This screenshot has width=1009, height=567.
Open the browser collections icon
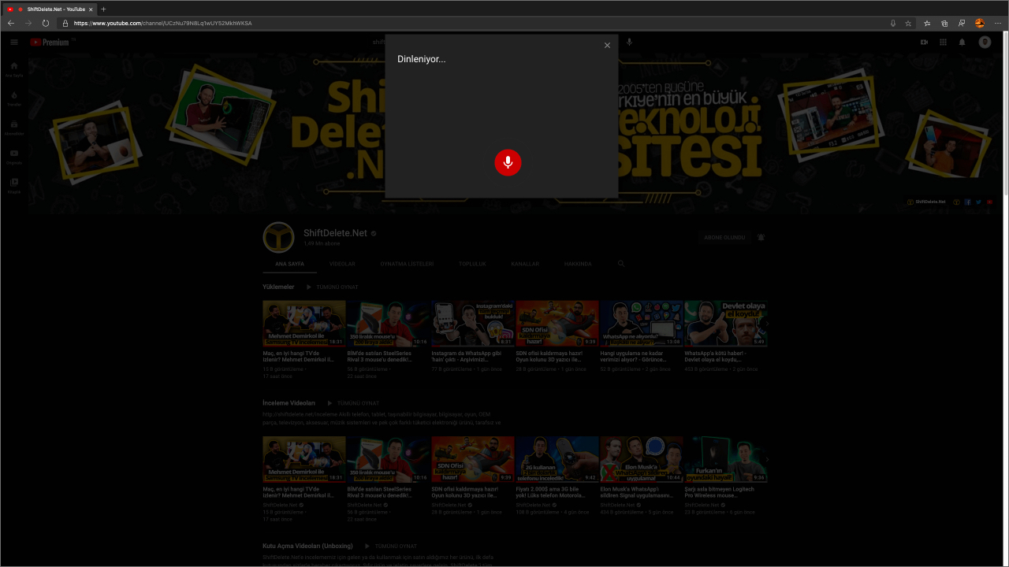tap(944, 23)
